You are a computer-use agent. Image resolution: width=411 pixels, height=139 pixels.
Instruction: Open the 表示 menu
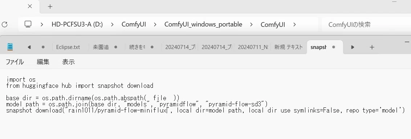click(x=68, y=62)
